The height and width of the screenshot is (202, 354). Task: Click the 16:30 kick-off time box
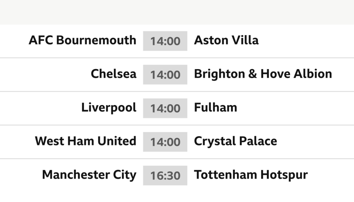pos(165,175)
